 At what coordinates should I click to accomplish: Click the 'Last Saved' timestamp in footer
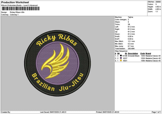click(53, 112)
